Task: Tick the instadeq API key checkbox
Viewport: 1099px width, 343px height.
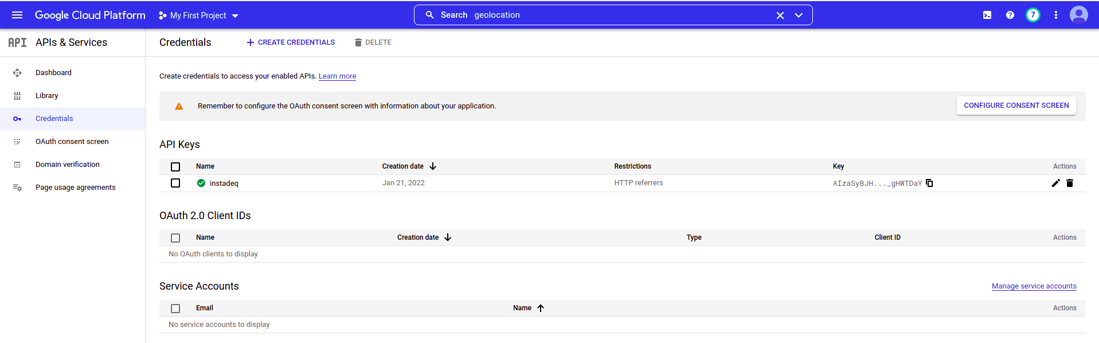Action: coord(175,183)
